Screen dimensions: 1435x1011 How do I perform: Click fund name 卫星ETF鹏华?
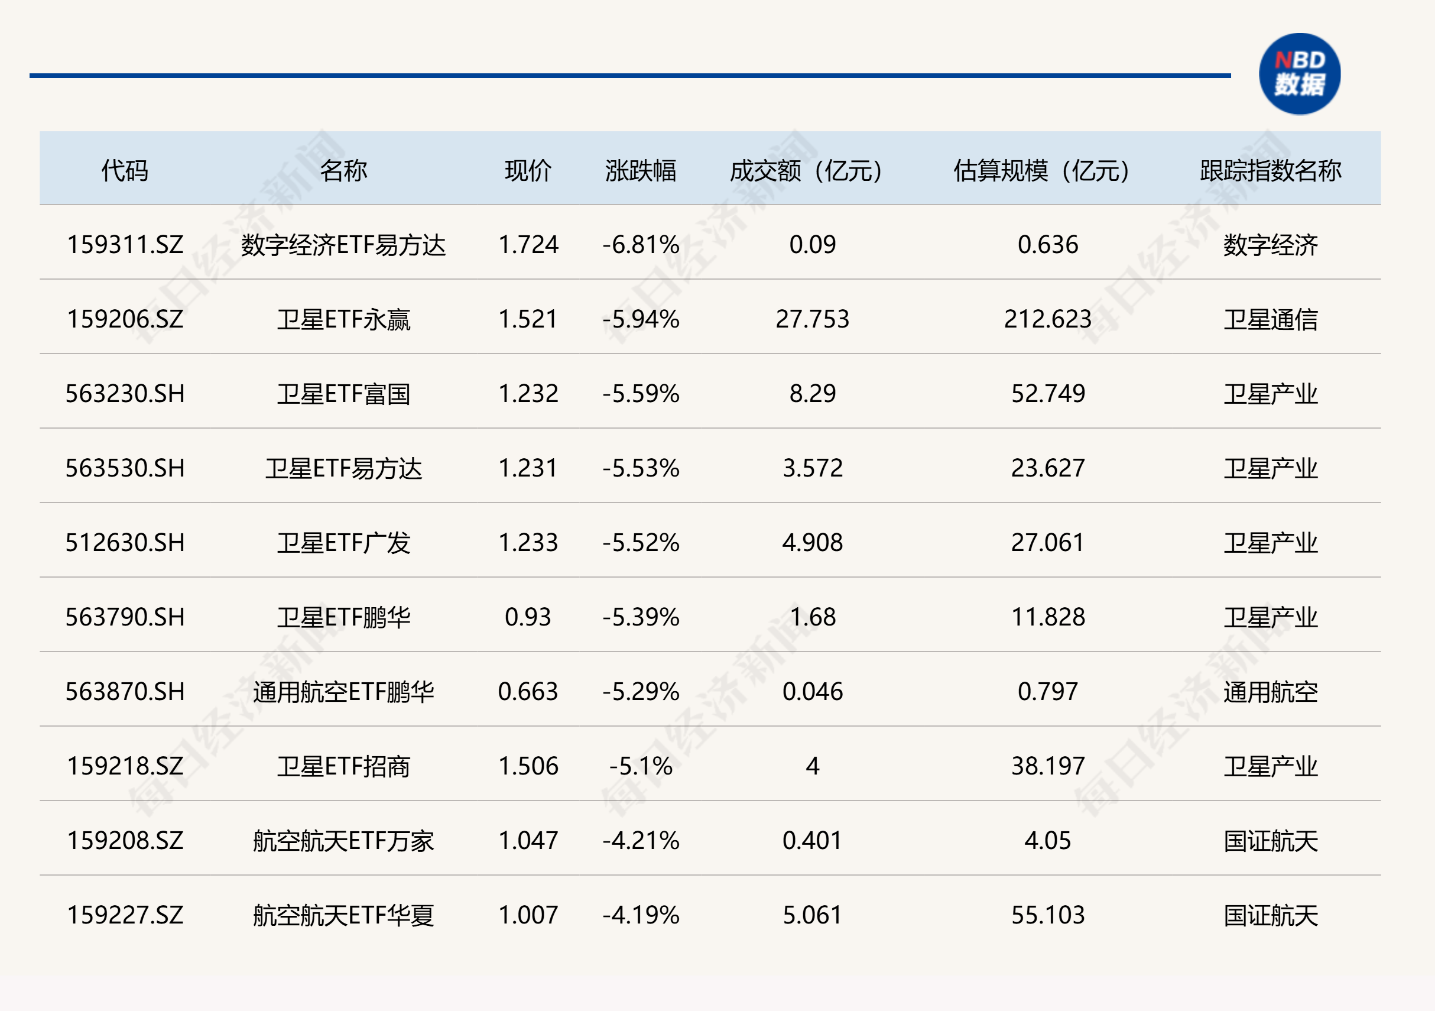coord(343,617)
